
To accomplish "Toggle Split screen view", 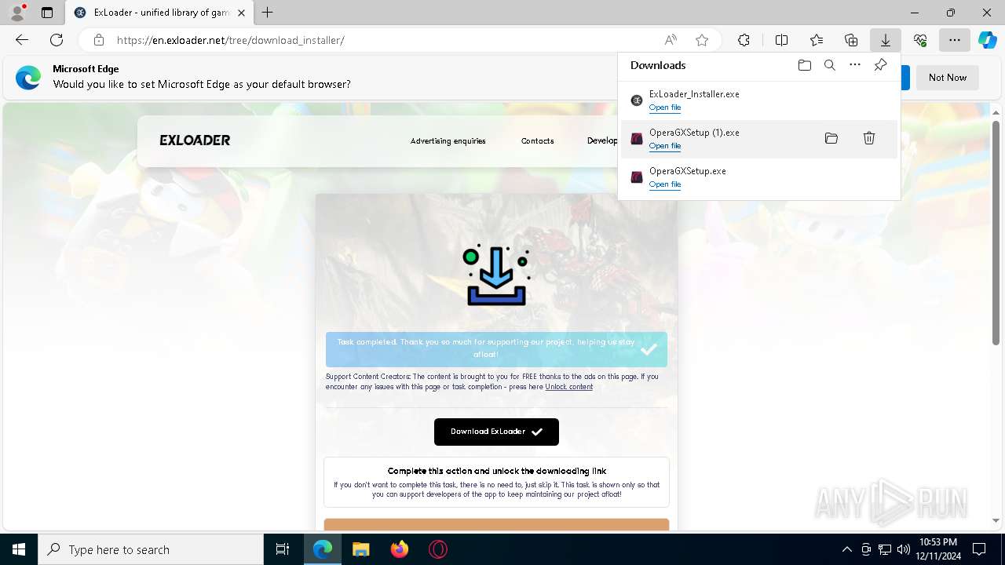I will [781, 40].
